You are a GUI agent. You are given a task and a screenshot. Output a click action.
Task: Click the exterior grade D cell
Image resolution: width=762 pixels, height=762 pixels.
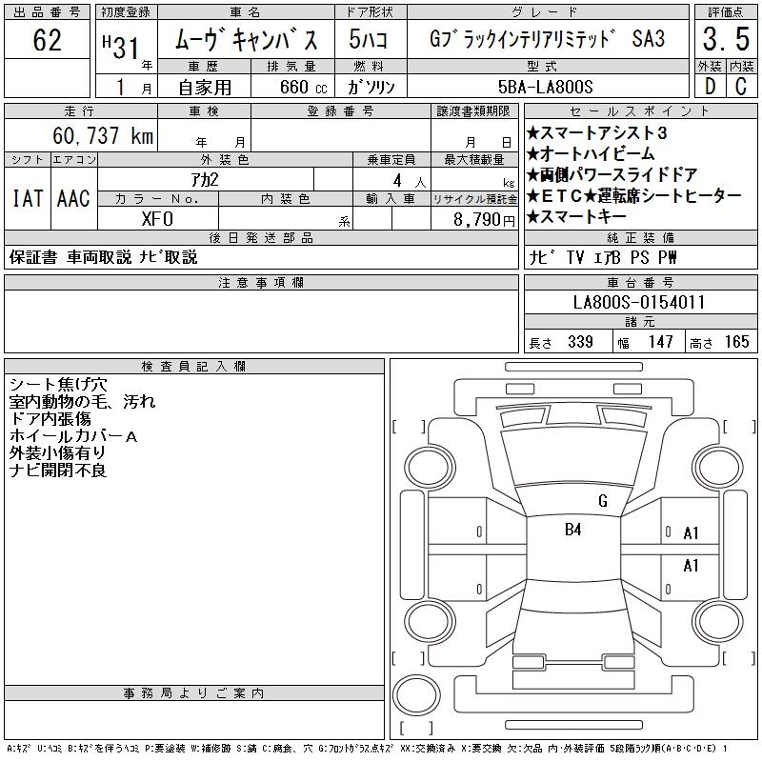[x=710, y=86]
